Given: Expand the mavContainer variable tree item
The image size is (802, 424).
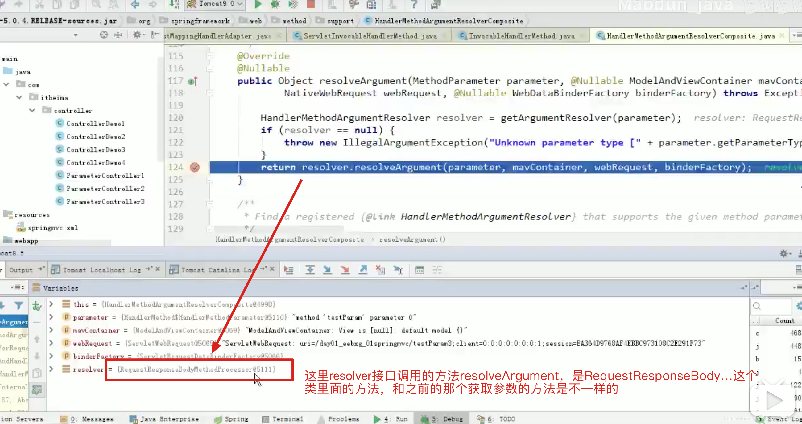Looking at the screenshot, I should click(50, 330).
